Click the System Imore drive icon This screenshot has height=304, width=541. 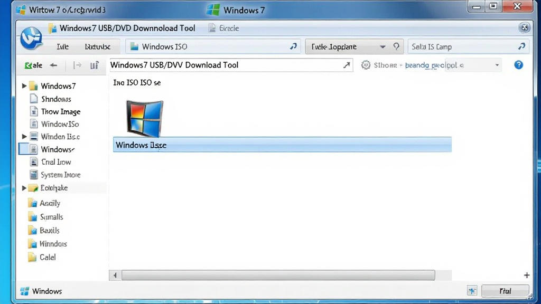coord(33,174)
